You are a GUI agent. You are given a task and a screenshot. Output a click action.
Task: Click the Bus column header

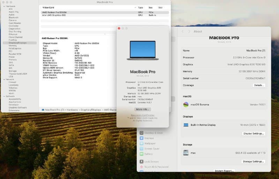(x=151, y=8)
